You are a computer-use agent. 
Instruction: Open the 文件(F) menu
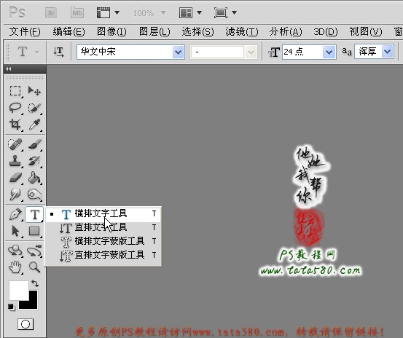click(x=25, y=32)
